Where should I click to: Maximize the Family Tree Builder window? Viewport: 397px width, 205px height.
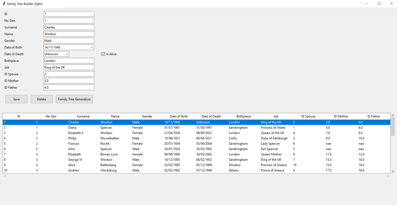click(379, 4)
